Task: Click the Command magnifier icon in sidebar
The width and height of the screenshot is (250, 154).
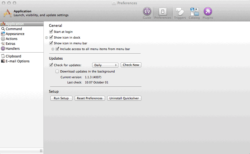Action: (3, 29)
